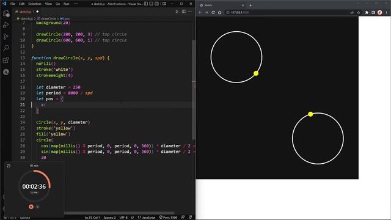Click Port : 5500 Live Server status

coord(169,218)
